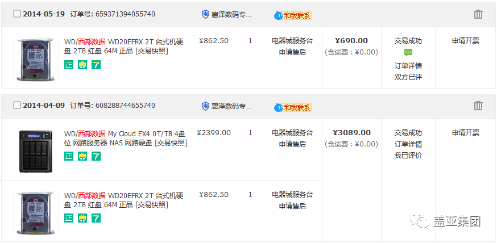
Task: Check the 2014-05-19 order checkbox
Action: pos(17,14)
